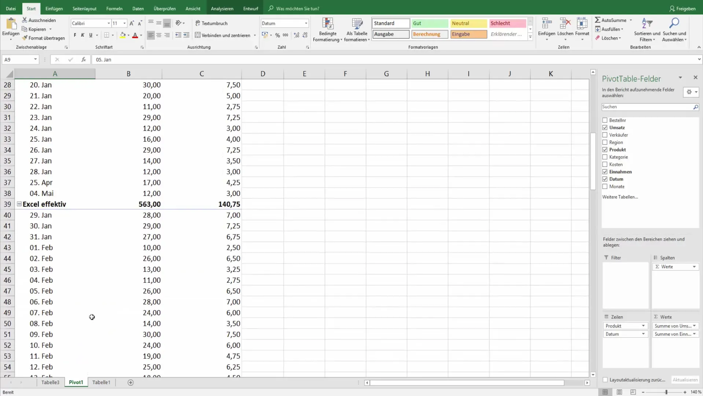Check the Region field

(605, 142)
